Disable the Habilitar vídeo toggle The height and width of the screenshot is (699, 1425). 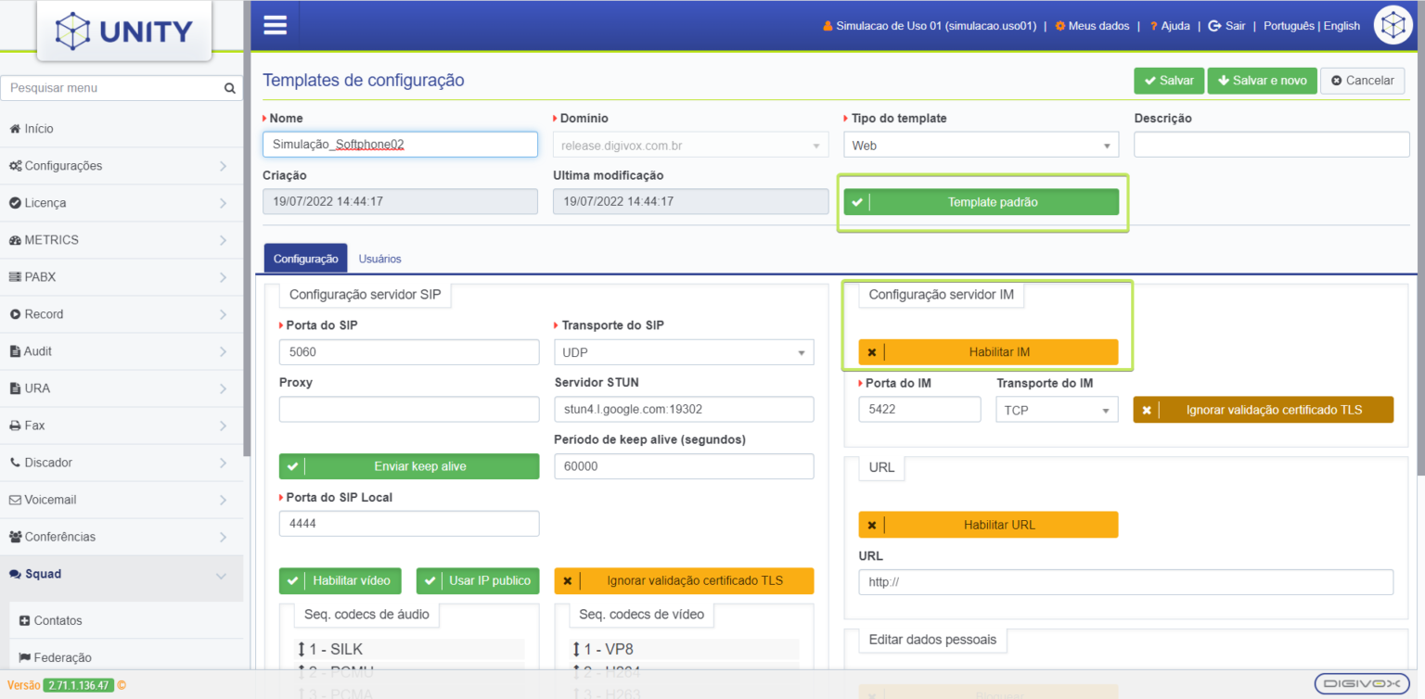point(340,580)
